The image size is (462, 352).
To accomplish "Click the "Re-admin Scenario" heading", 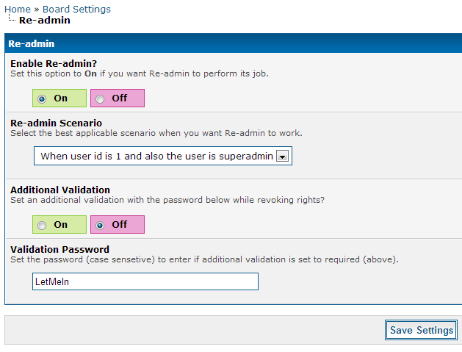I will point(56,123).
